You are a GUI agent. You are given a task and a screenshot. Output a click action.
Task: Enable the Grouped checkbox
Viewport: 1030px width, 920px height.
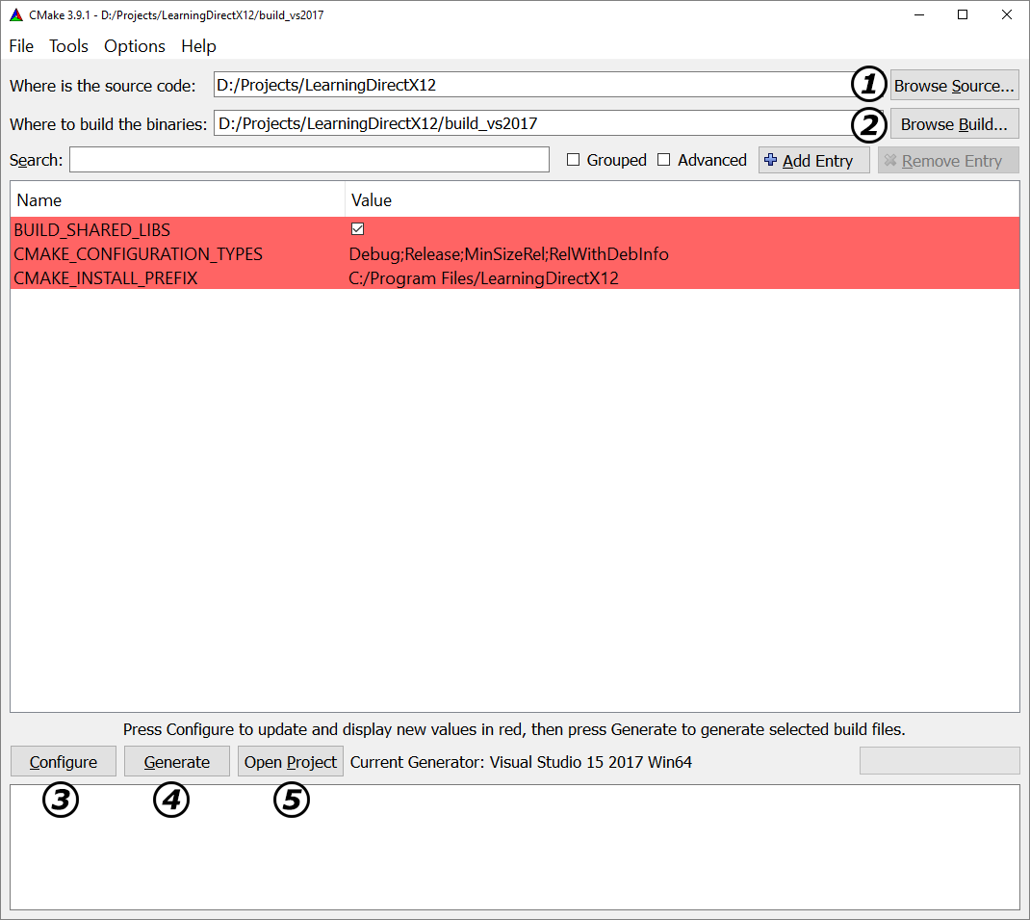pos(573,160)
